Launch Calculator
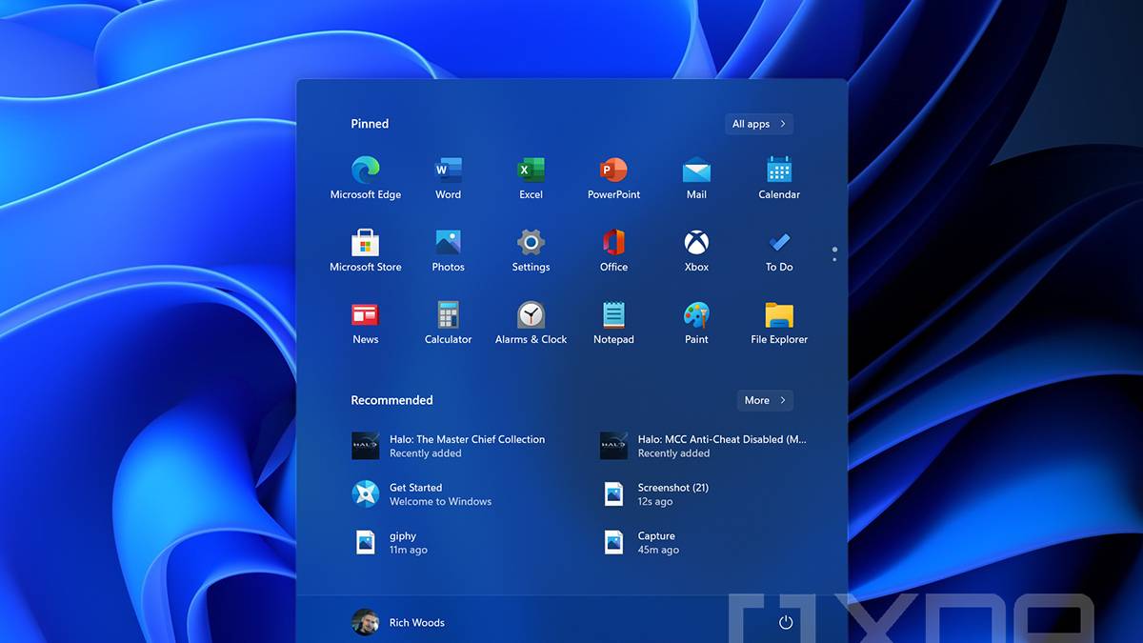1143x643 pixels. pos(448,323)
